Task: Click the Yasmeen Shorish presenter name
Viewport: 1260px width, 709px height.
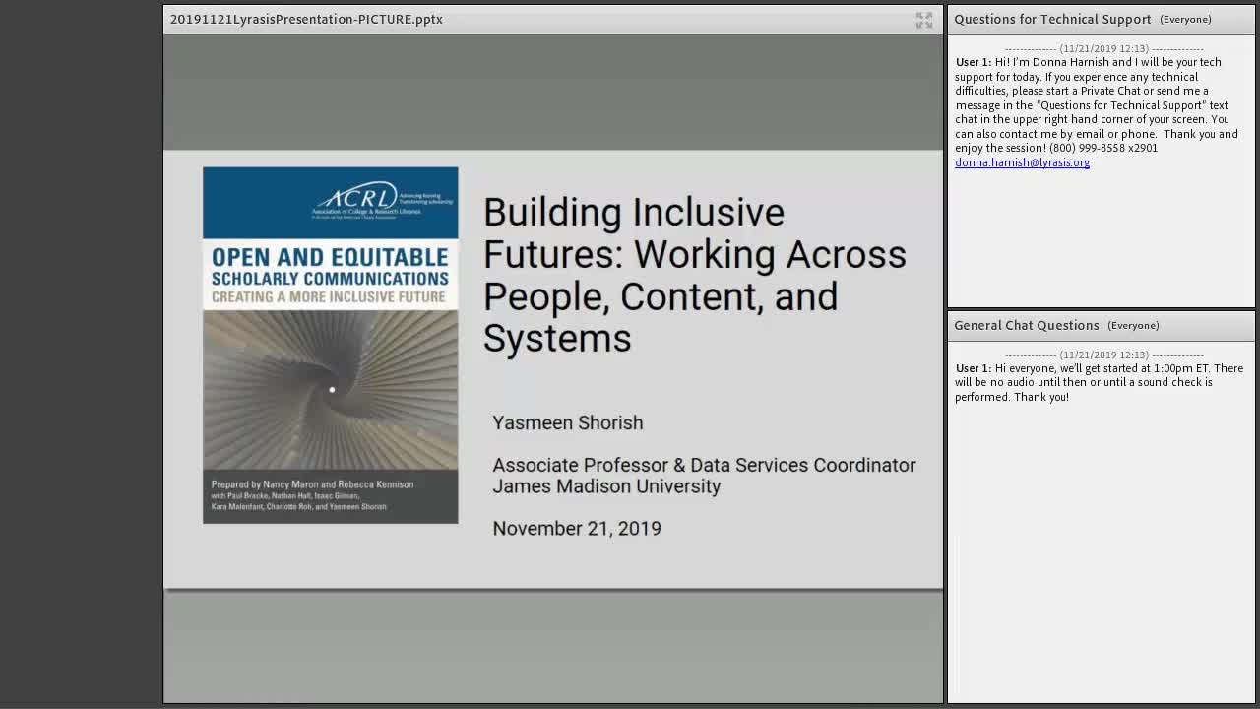Action: (x=568, y=422)
